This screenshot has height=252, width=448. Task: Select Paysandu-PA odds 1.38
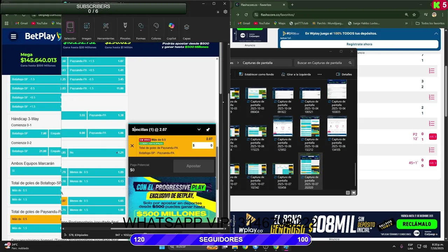point(106,115)
